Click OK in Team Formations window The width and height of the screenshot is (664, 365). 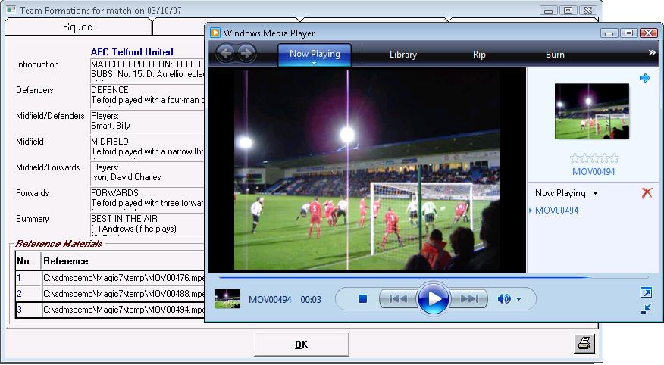[302, 345]
